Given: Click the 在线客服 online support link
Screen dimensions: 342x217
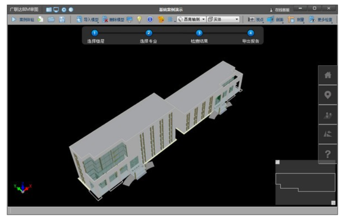Looking at the screenshot, I should point(280,10).
